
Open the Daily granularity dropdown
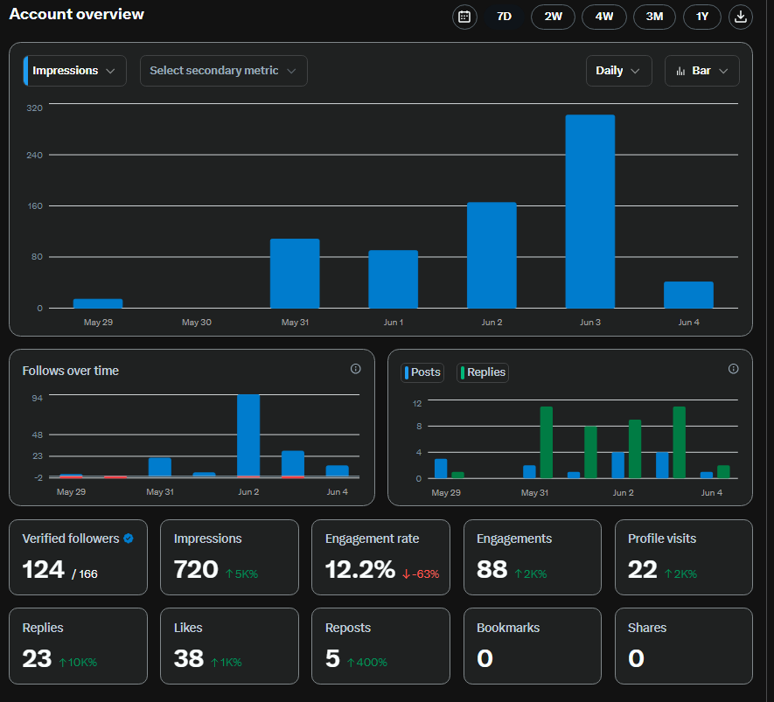tap(619, 71)
